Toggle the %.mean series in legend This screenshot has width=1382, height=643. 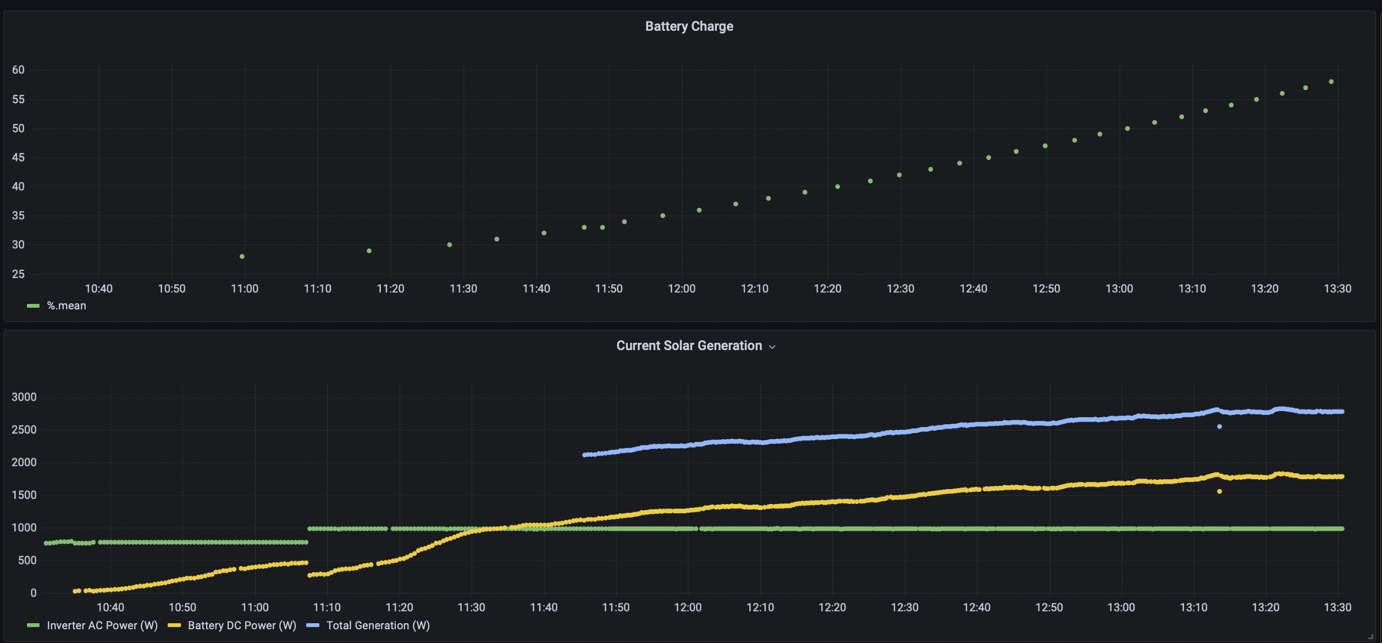tap(67, 306)
